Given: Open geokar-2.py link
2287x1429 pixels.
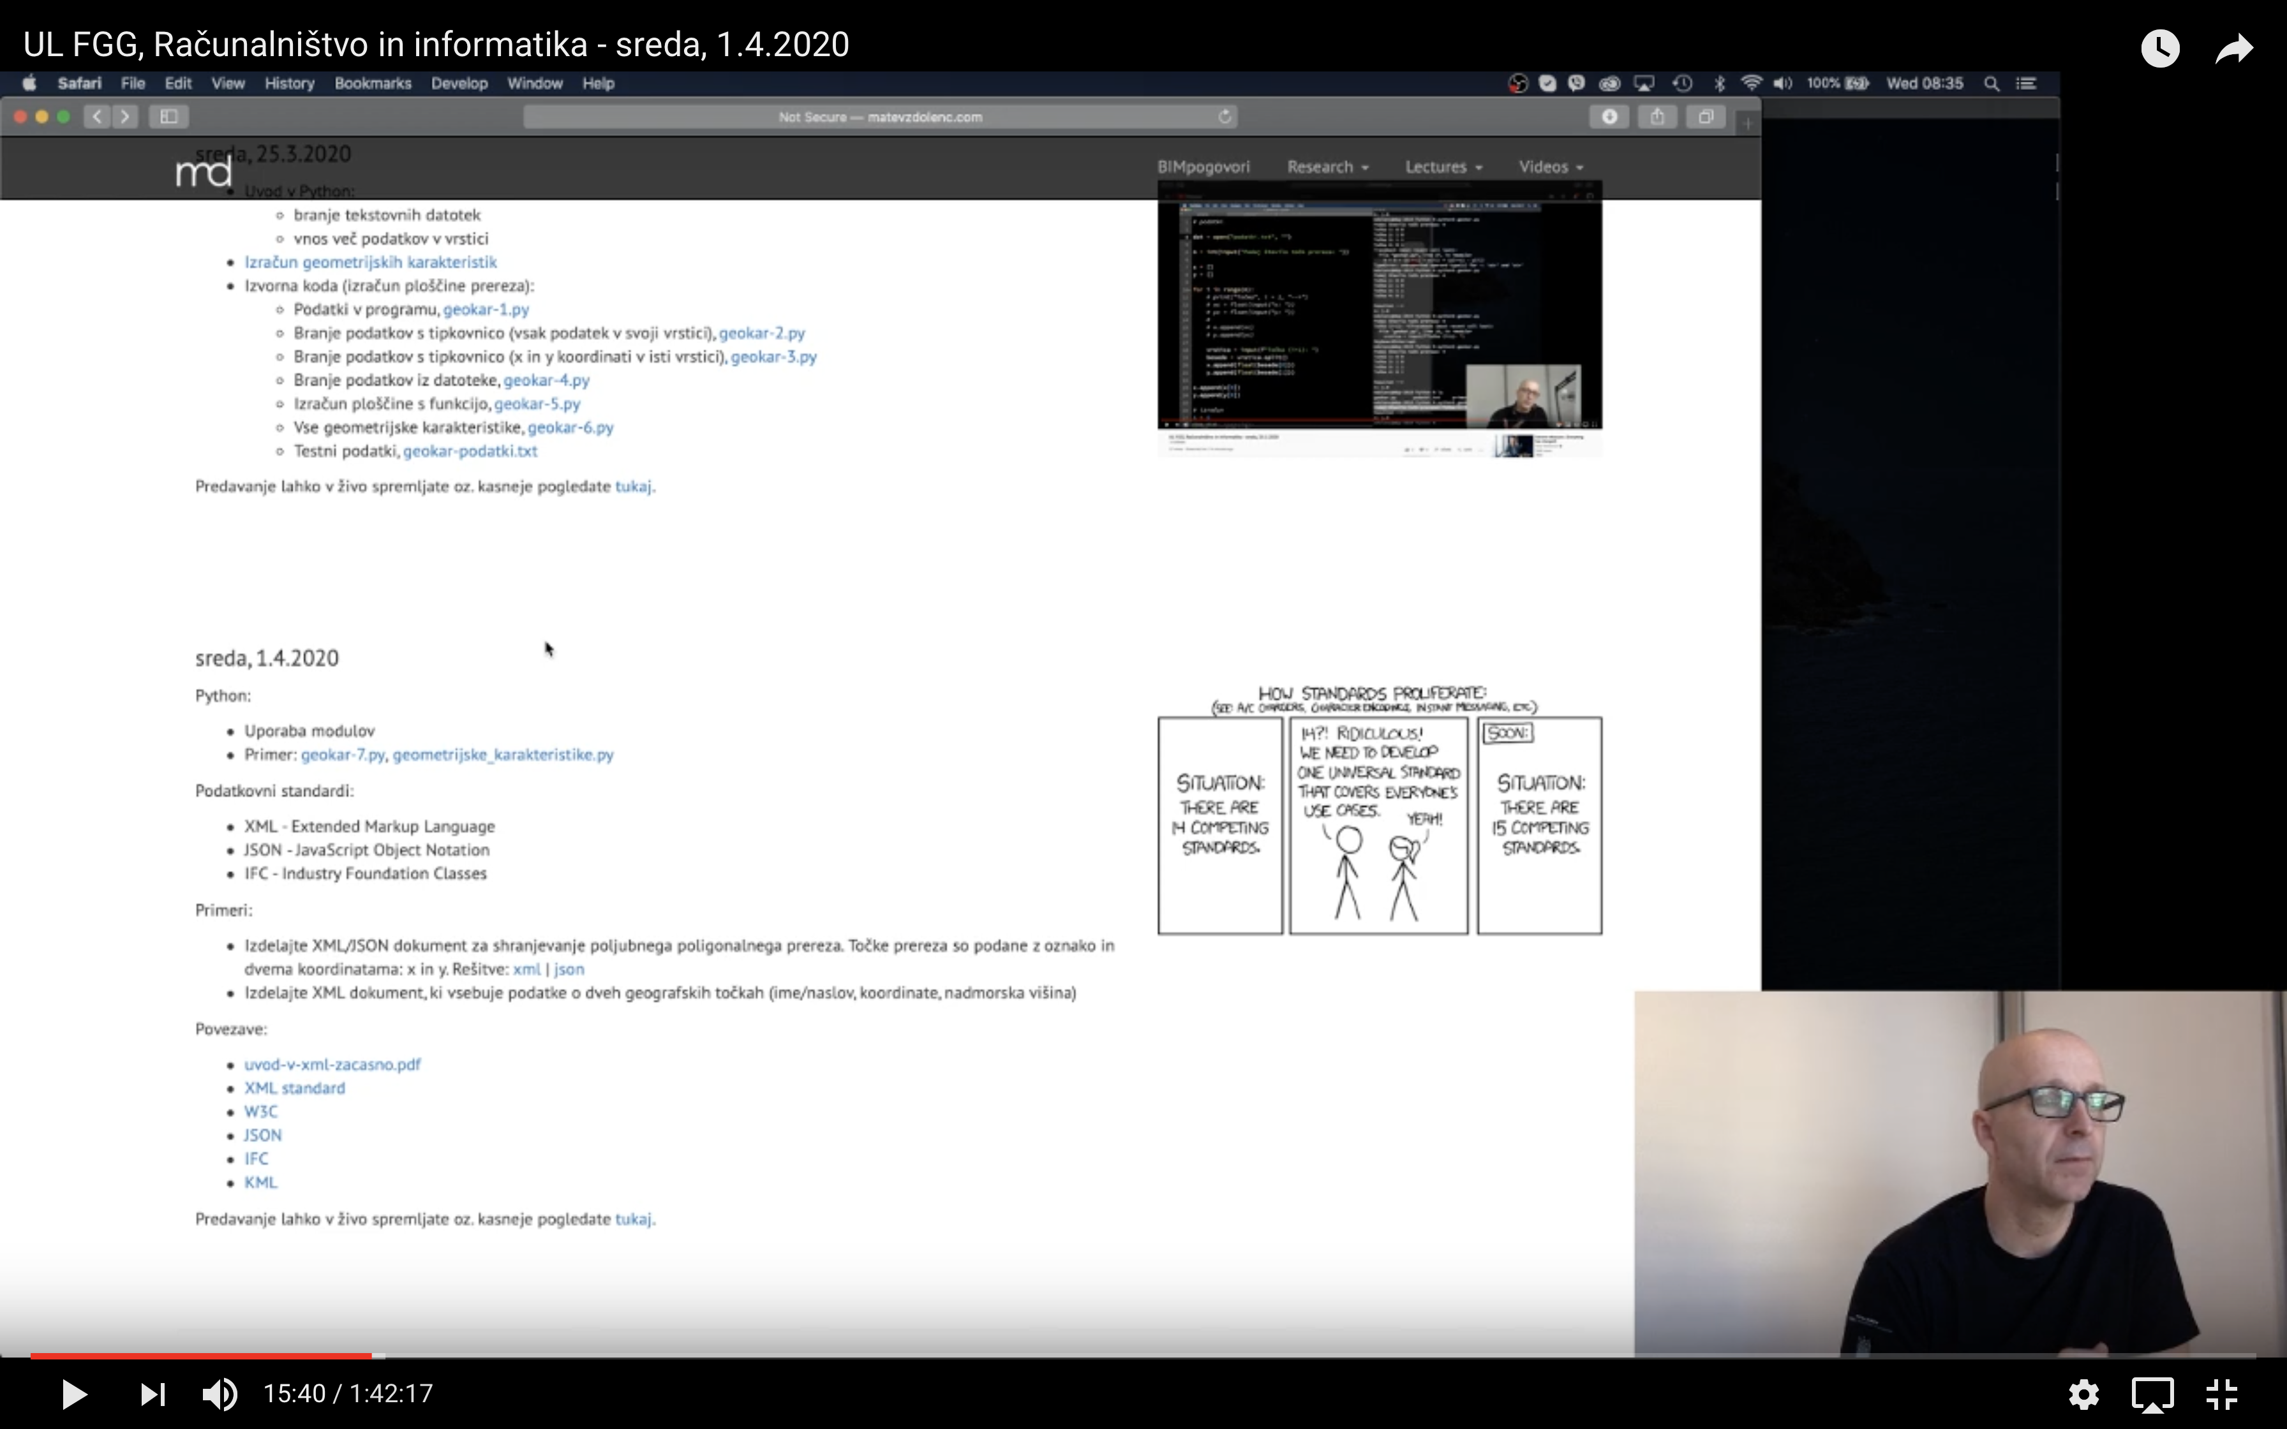Looking at the screenshot, I should point(762,332).
